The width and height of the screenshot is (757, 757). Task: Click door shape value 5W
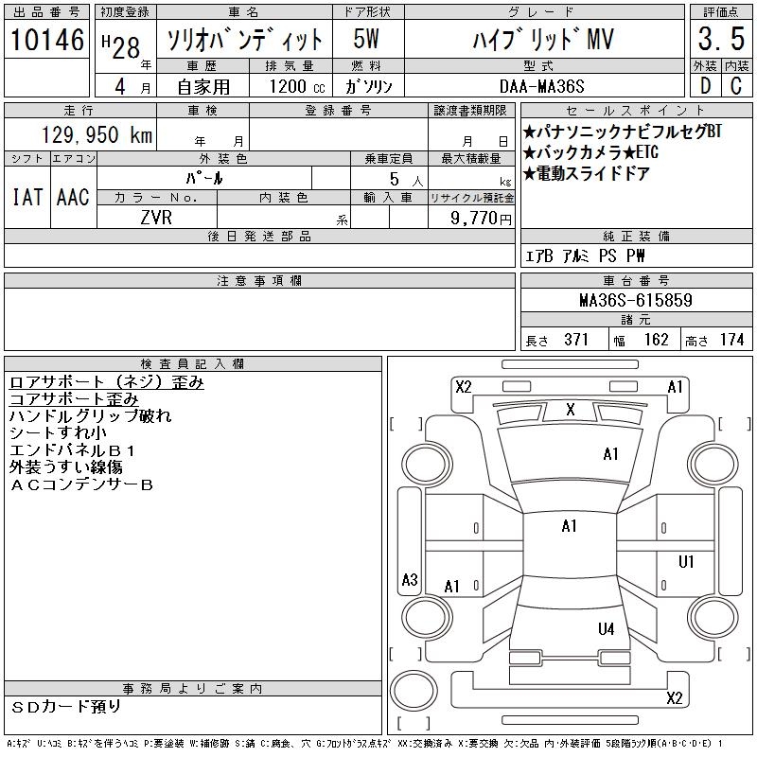pos(366,40)
